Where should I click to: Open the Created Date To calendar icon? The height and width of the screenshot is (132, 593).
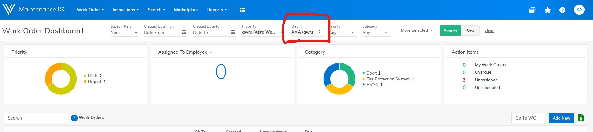233,32
